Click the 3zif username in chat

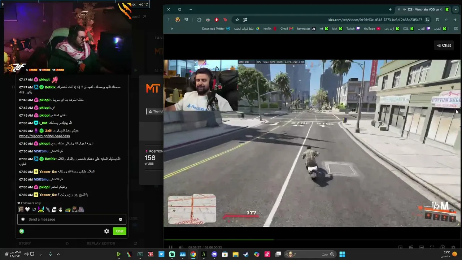(48, 130)
